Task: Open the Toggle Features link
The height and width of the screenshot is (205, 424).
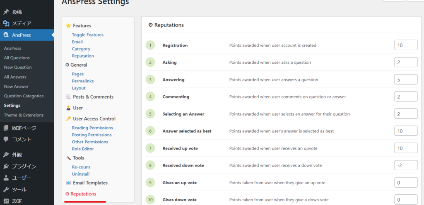Action: coord(88,35)
